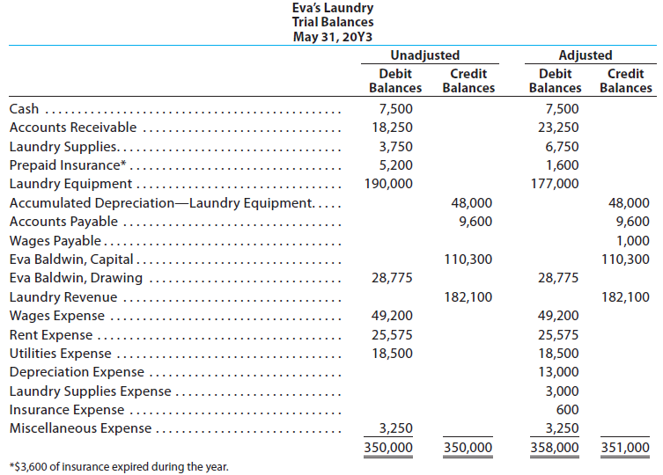This screenshot has width=663, height=475.
Task: Select adjusted Insurance Expense value 600
Action: (x=567, y=410)
